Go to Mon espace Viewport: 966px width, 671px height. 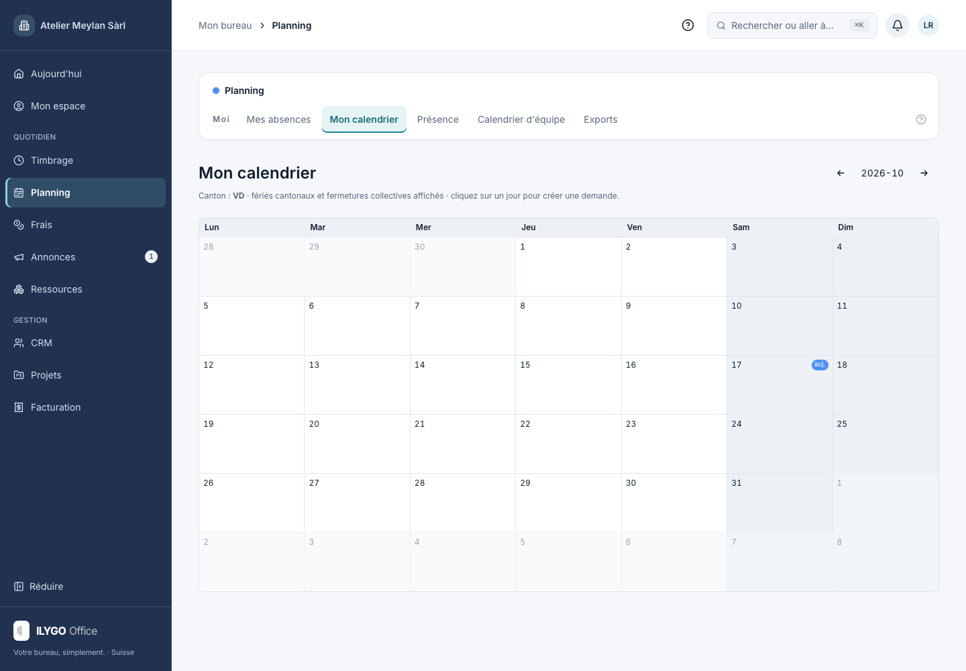(x=86, y=106)
